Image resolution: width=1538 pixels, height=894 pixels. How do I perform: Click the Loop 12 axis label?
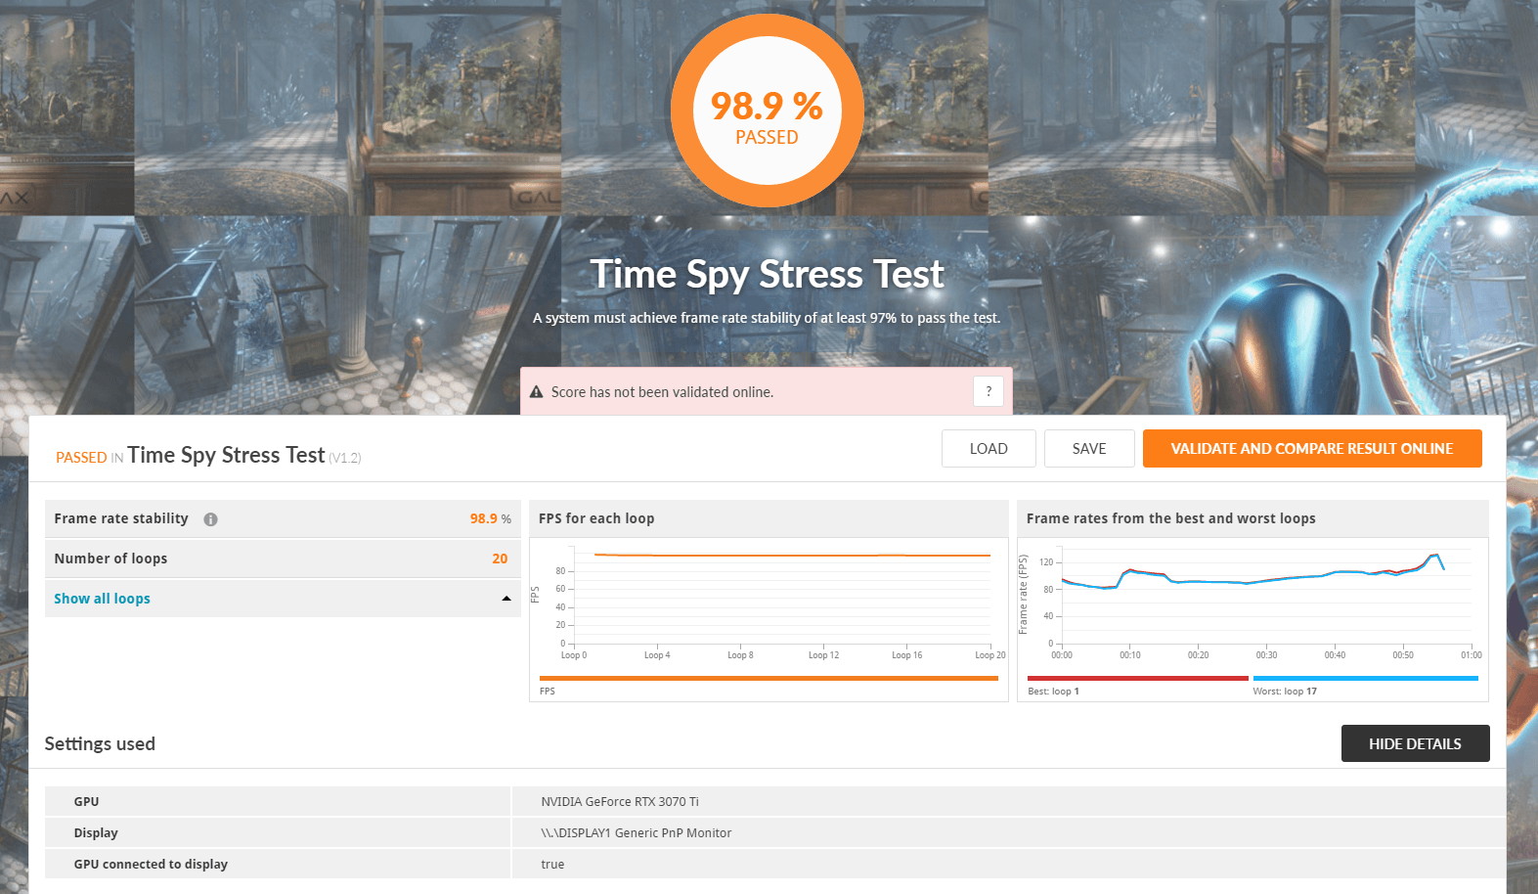pos(823,655)
